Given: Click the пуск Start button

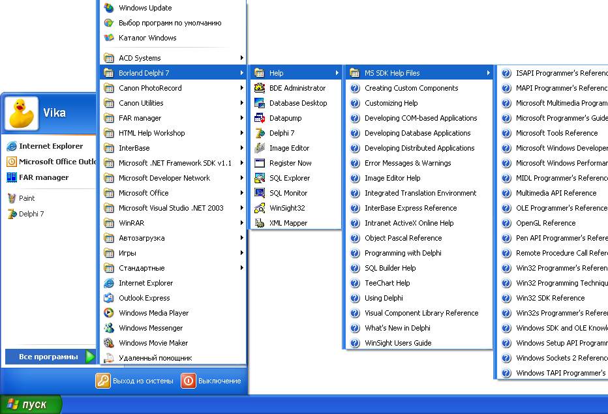Looking at the screenshot, I should [x=31, y=404].
